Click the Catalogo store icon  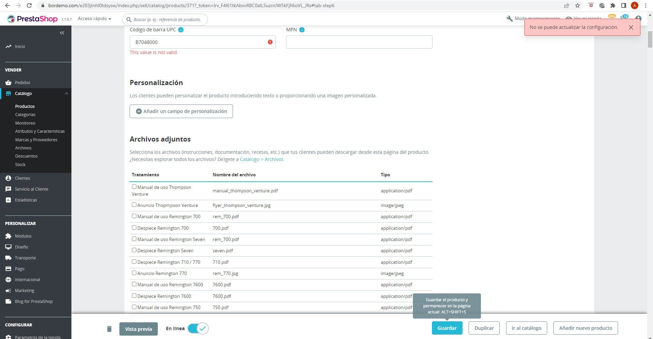9,93
